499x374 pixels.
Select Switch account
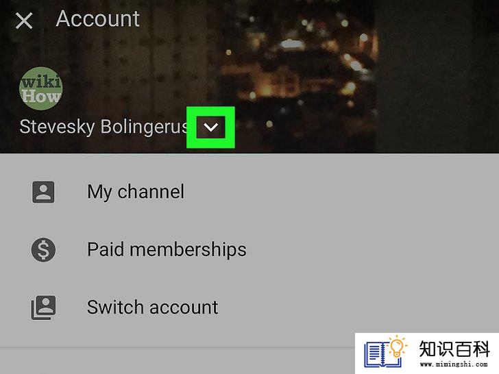click(x=152, y=307)
